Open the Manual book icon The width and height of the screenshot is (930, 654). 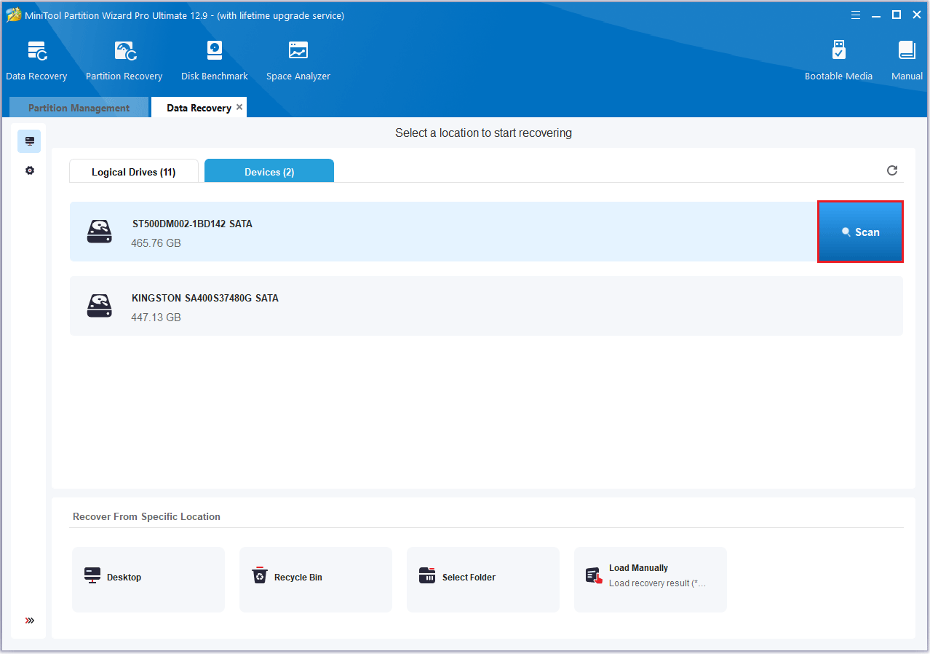tap(907, 50)
